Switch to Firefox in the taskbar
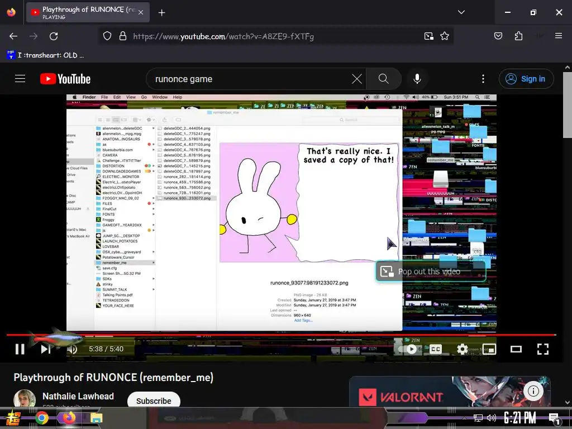This screenshot has width=572, height=429. [69, 418]
